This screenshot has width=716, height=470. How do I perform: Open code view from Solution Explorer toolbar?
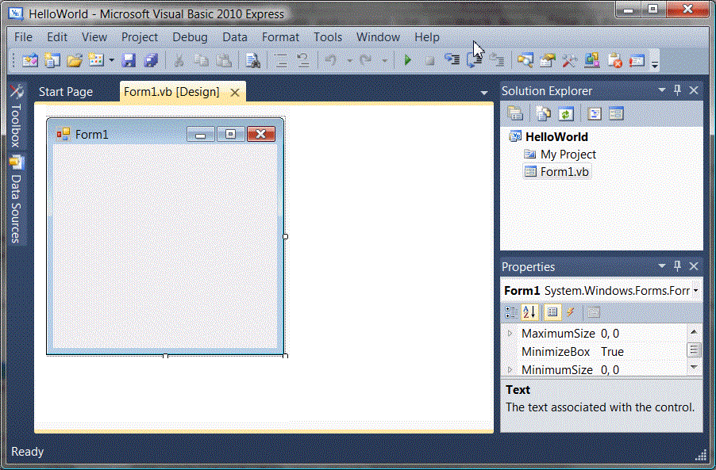(594, 113)
